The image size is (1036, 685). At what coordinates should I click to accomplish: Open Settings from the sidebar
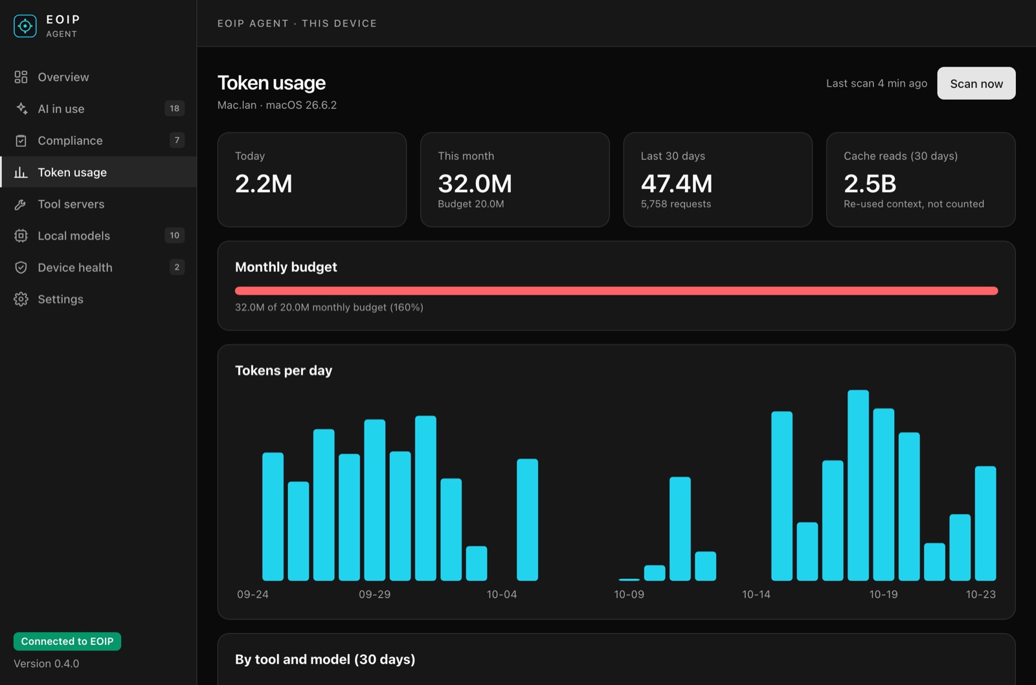click(x=98, y=299)
